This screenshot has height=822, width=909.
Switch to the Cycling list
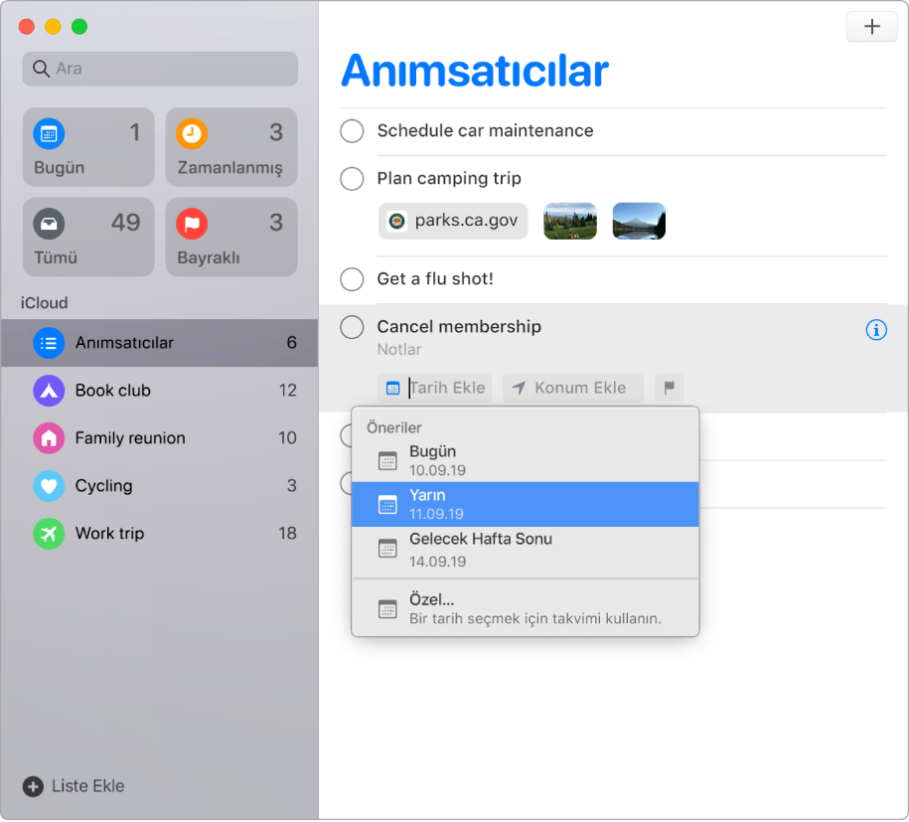click(x=159, y=485)
